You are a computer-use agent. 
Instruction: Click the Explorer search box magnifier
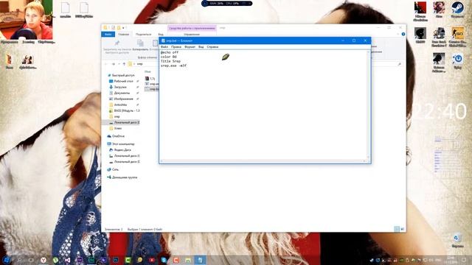coord(400,64)
